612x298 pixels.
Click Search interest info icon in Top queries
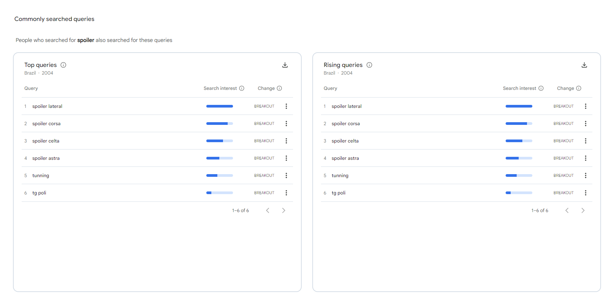[x=242, y=88]
